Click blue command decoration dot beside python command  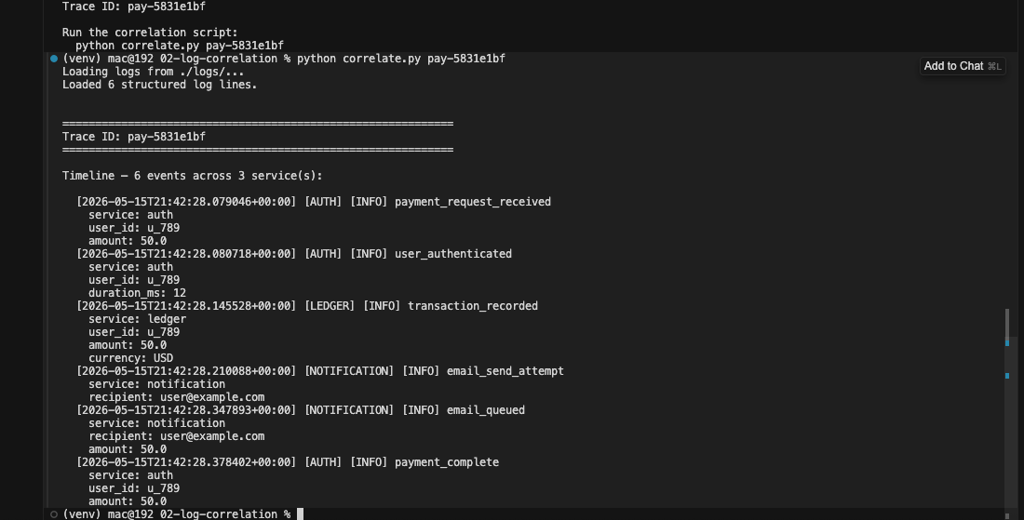pos(54,59)
